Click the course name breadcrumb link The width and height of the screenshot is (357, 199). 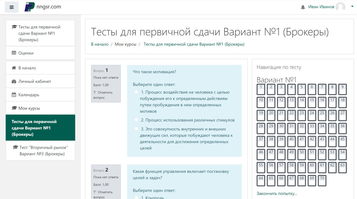194,44
